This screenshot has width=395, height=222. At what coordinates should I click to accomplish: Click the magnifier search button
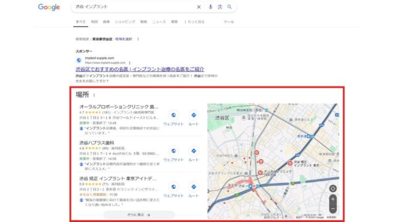tap(230, 7)
